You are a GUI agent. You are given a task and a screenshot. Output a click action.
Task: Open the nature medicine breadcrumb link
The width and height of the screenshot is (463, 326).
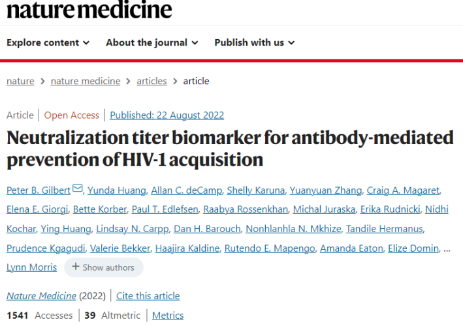86,81
